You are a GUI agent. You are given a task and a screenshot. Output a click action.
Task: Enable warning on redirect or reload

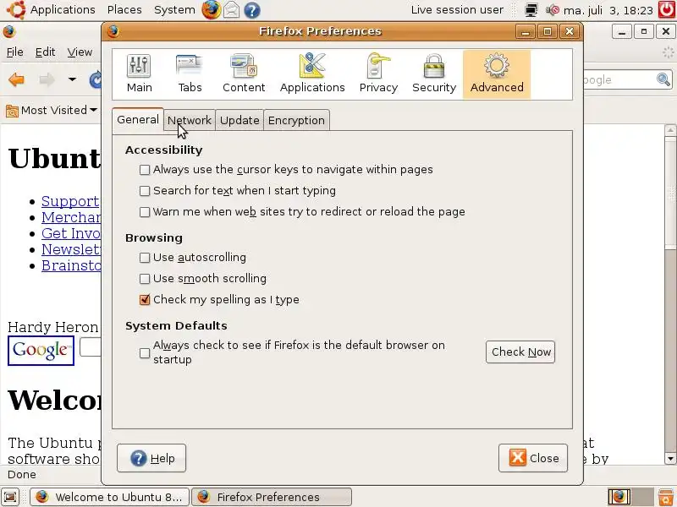click(x=145, y=212)
